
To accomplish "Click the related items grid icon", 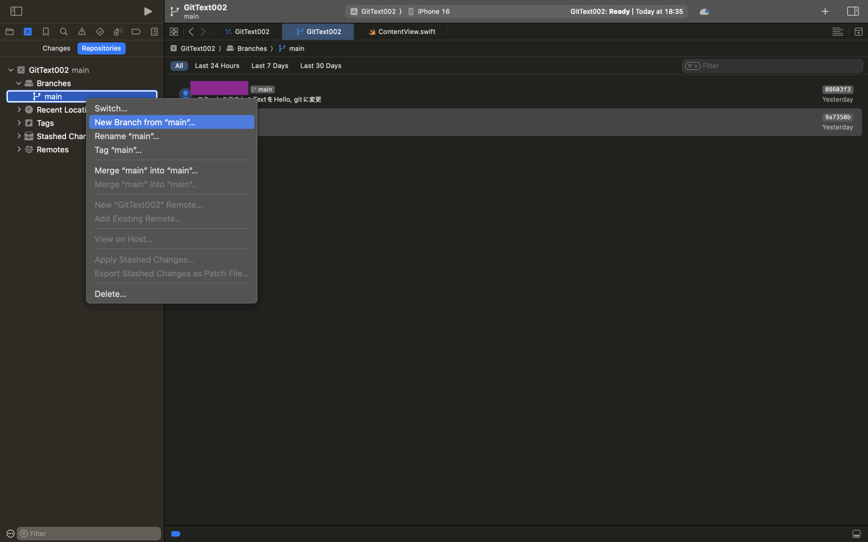I will tap(174, 32).
